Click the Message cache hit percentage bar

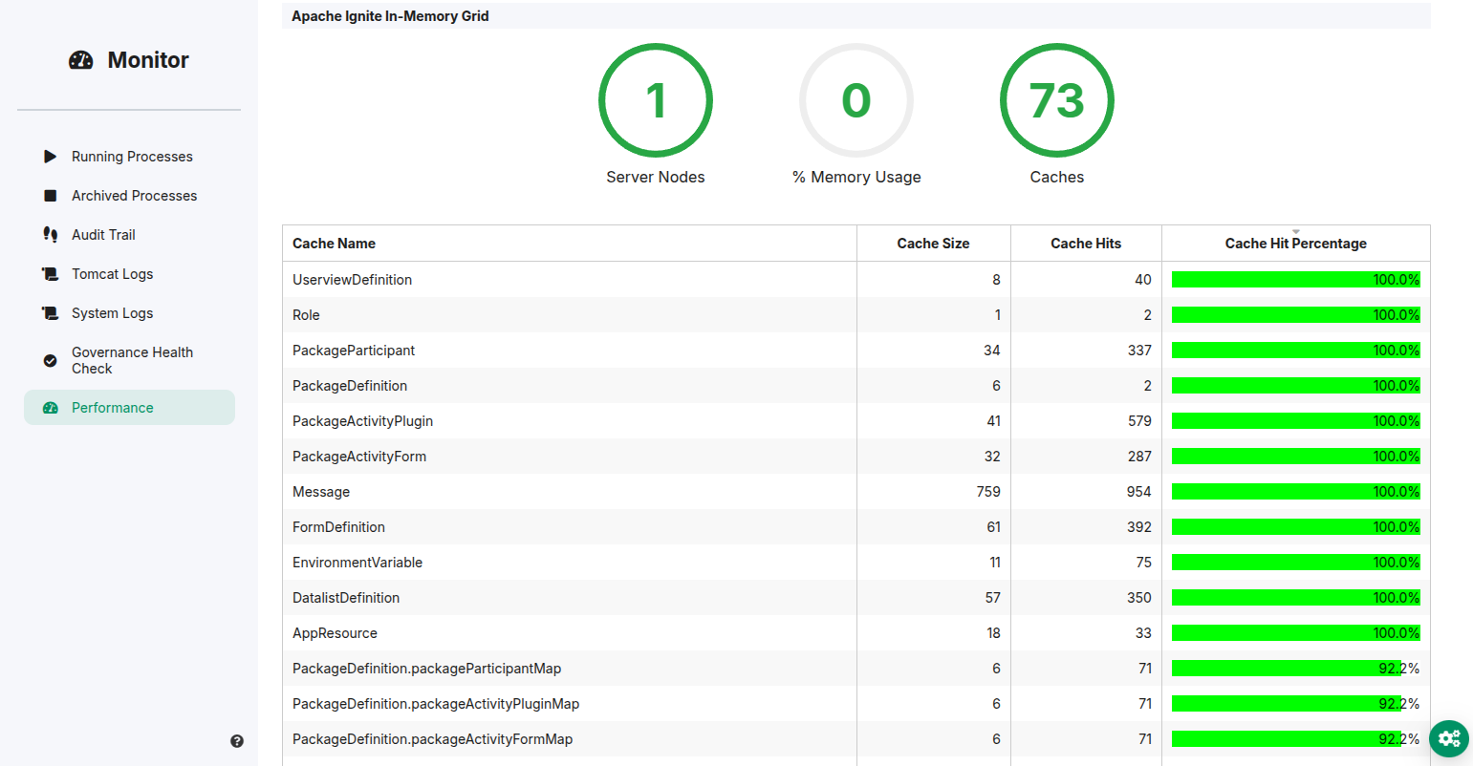click(x=1295, y=492)
